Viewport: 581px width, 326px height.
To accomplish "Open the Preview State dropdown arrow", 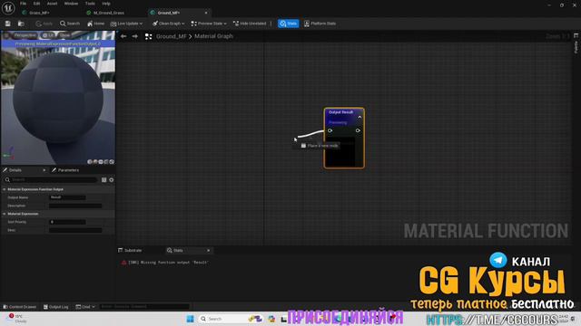I will pos(225,24).
